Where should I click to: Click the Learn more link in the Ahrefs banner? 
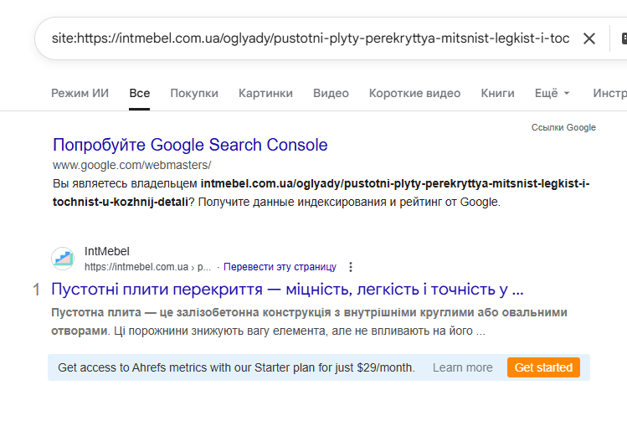click(462, 367)
